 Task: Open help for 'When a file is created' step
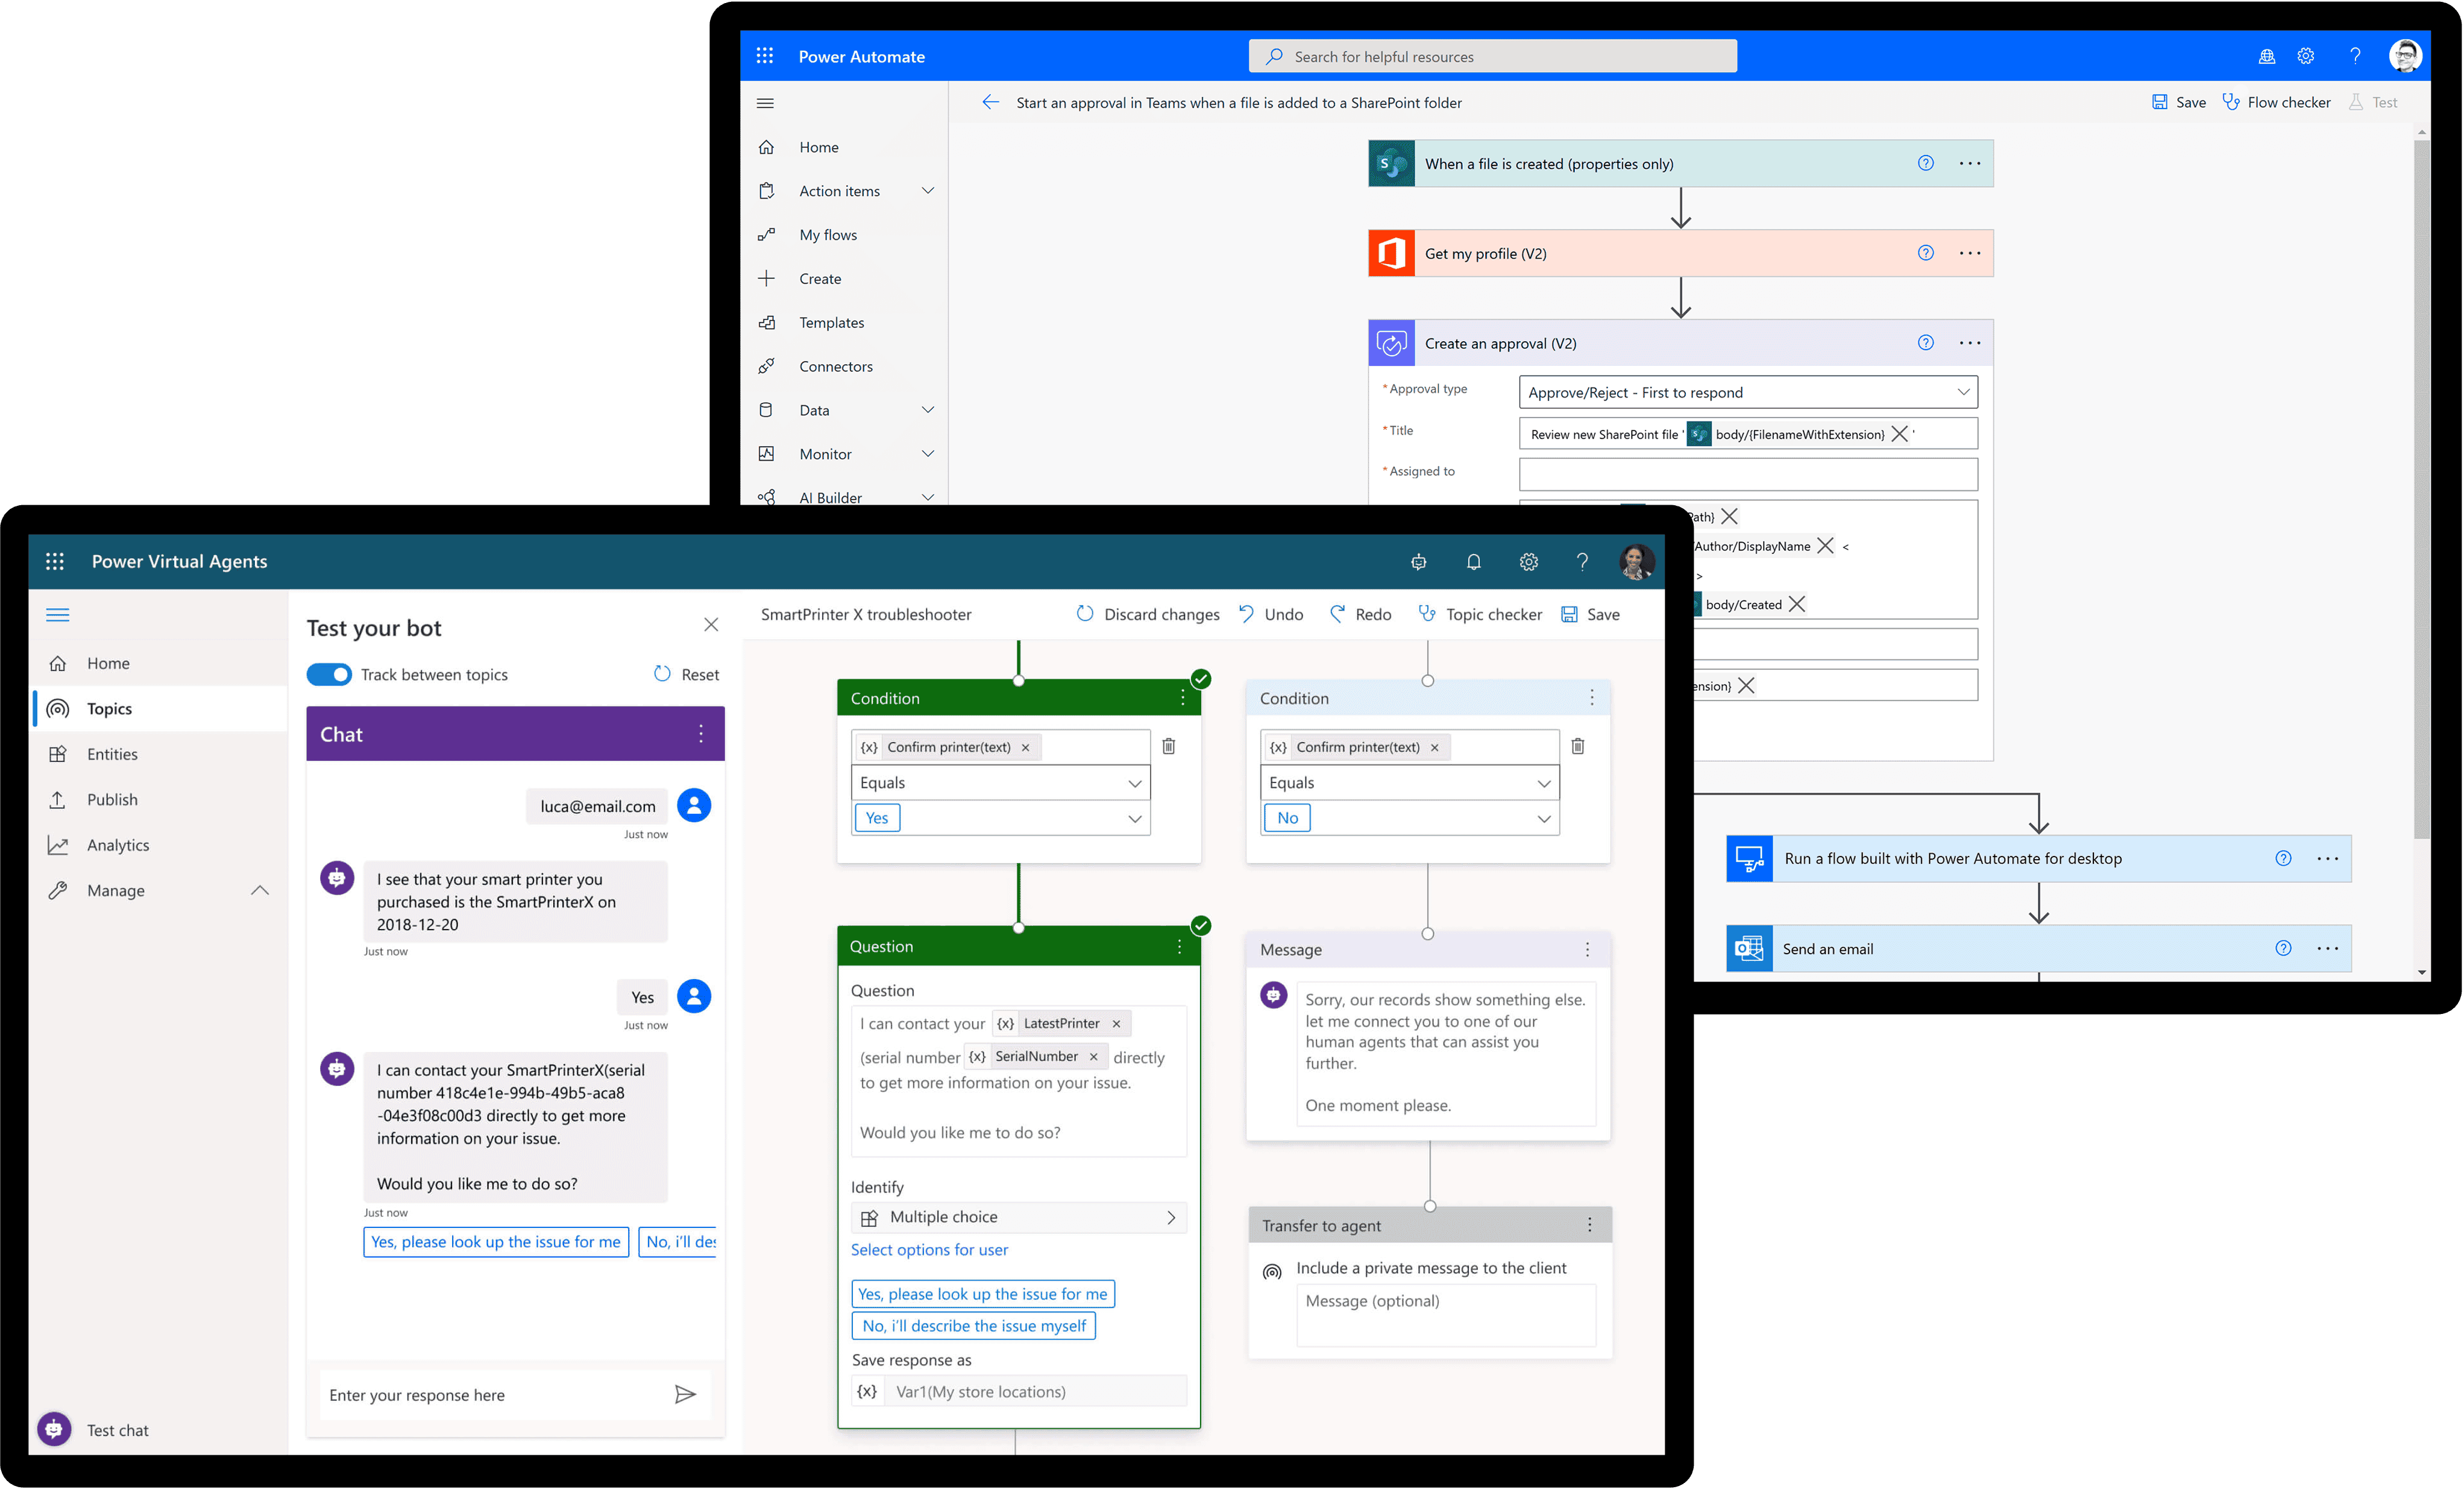[x=1926, y=163]
